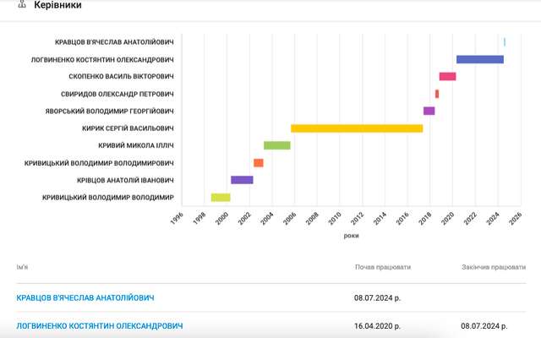Click the magenta Яворський Володимир Георгійович bar
Image resolution: width=541 pixels, height=338 pixels.
tap(429, 111)
